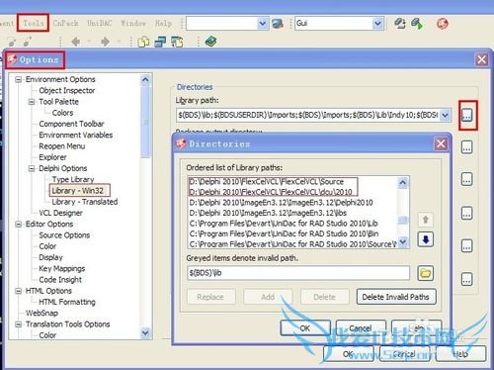The width and height of the screenshot is (494, 370).
Task: Open the UniDAC menu
Action: click(x=100, y=23)
